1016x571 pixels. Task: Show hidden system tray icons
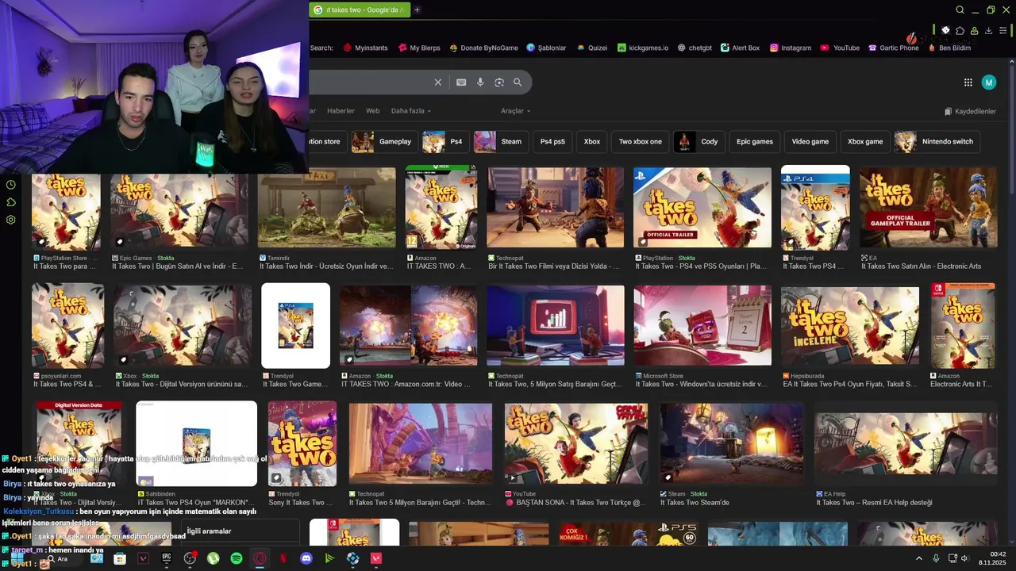tap(919, 558)
